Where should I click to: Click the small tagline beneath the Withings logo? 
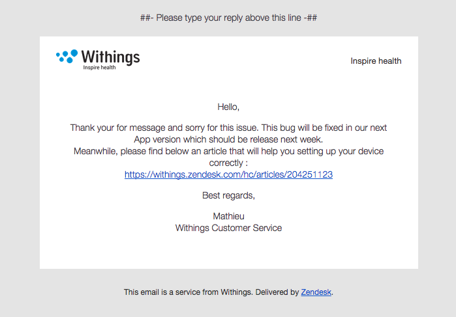pos(99,68)
